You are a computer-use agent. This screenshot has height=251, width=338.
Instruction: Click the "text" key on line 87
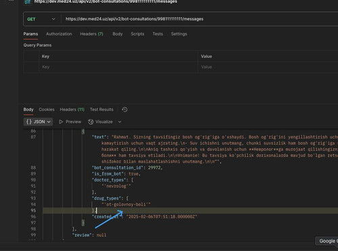pyautogui.click(x=99, y=137)
